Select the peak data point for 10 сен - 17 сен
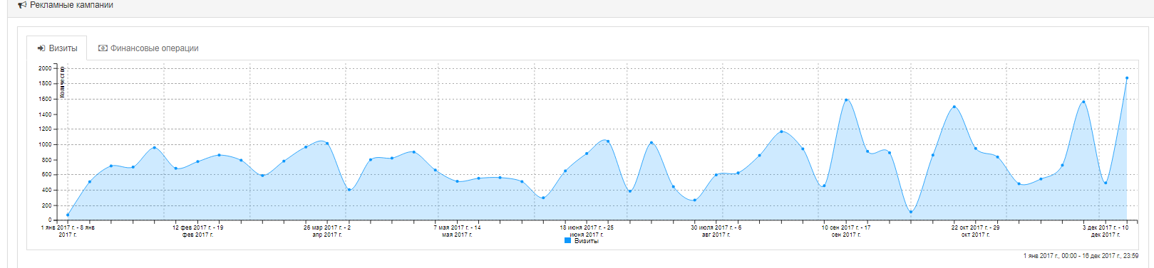Screen dimensions: 1154x268 (x=846, y=100)
